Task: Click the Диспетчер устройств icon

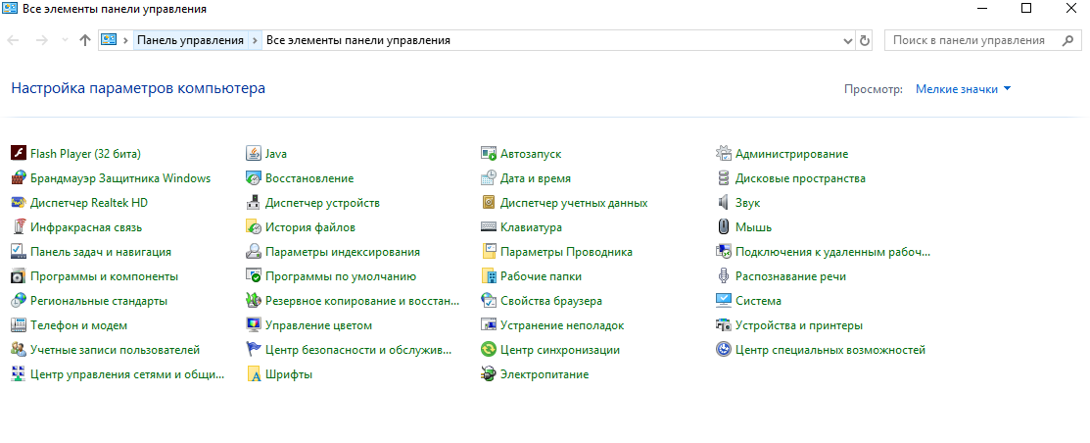Action: tap(254, 203)
